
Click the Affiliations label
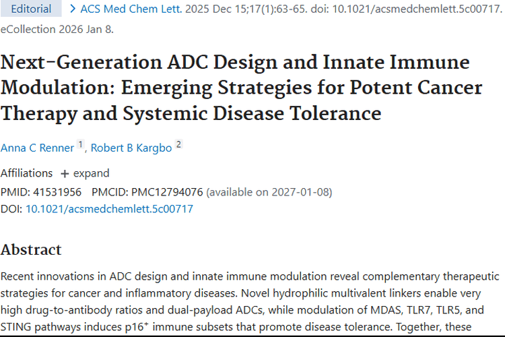click(x=26, y=173)
